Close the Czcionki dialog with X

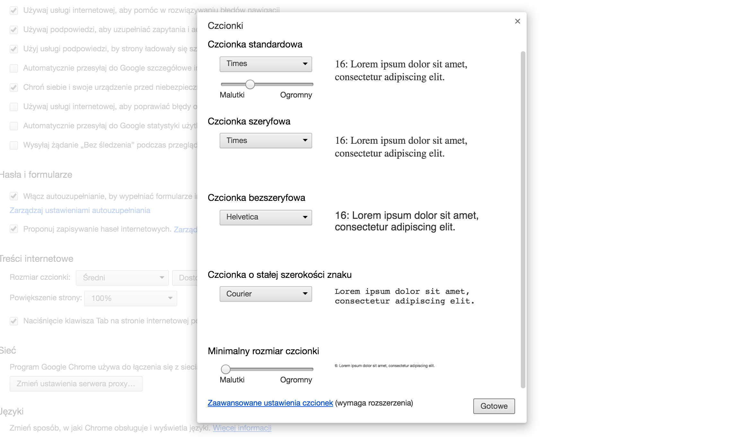pyautogui.click(x=517, y=21)
